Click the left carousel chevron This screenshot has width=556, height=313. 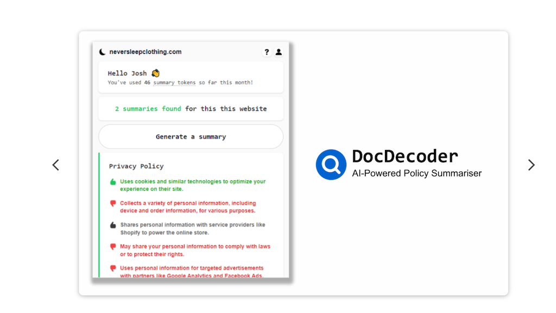(x=56, y=165)
